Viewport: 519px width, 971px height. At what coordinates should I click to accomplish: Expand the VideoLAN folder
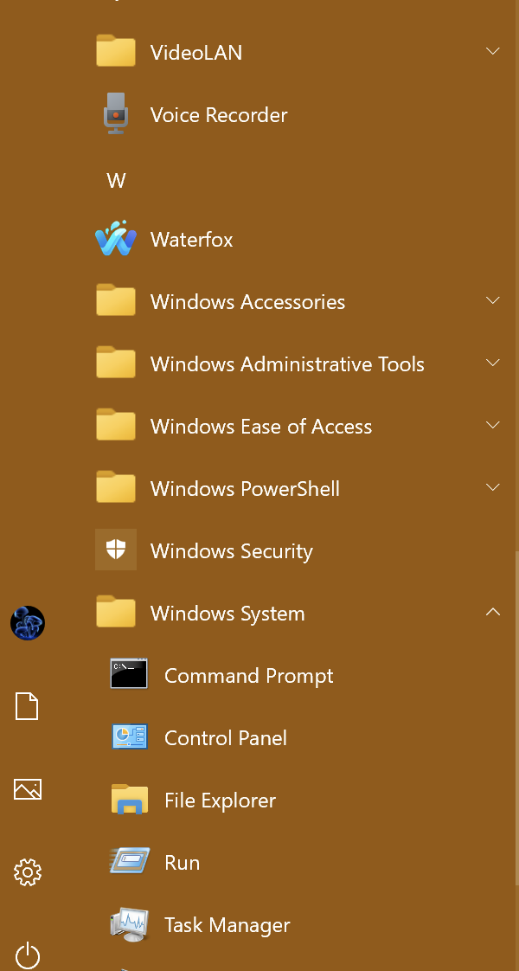[x=492, y=50]
